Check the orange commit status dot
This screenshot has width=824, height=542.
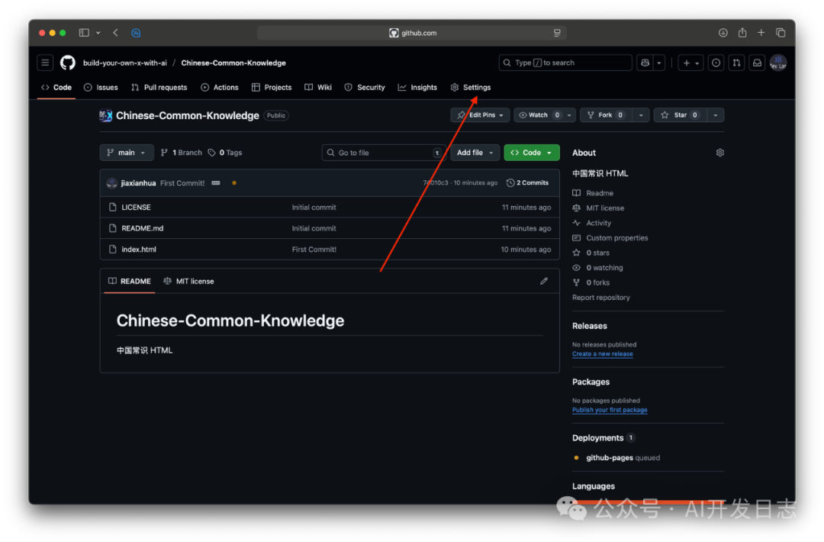coord(234,183)
